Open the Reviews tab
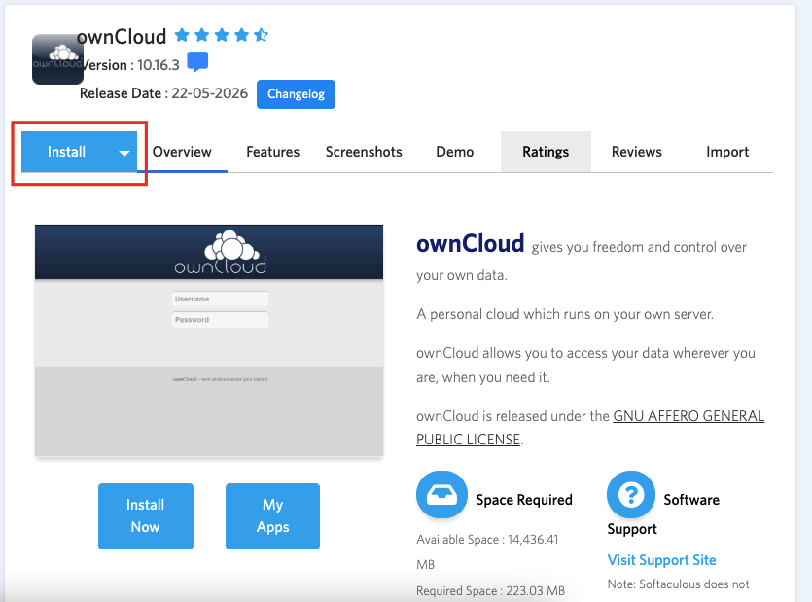Screen dimensions: 812x602 tap(636, 152)
